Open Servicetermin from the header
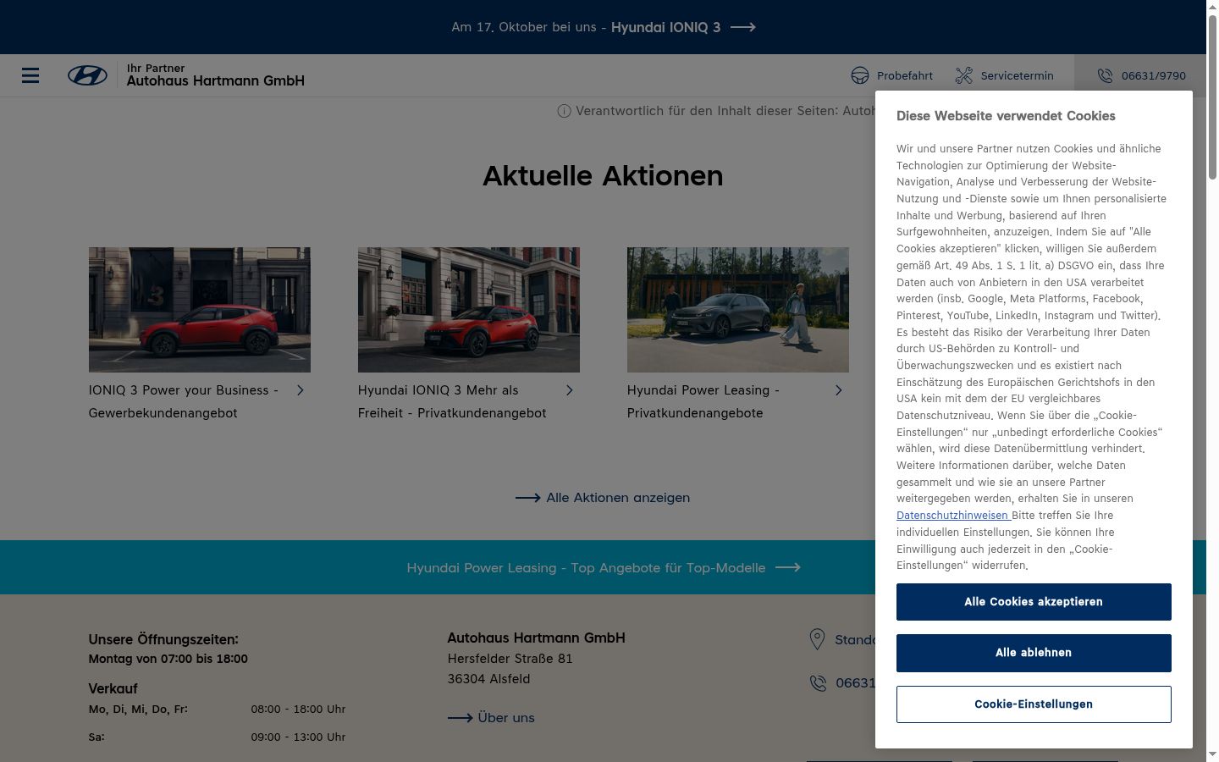 tap(1017, 75)
